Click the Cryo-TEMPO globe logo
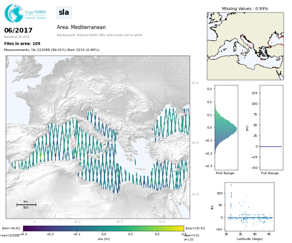This screenshot has height=243, width=292. pos(14,13)
